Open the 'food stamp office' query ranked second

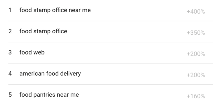43,31
